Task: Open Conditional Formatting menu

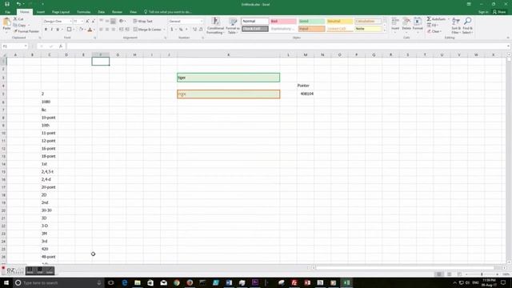Action: (215, 26)
